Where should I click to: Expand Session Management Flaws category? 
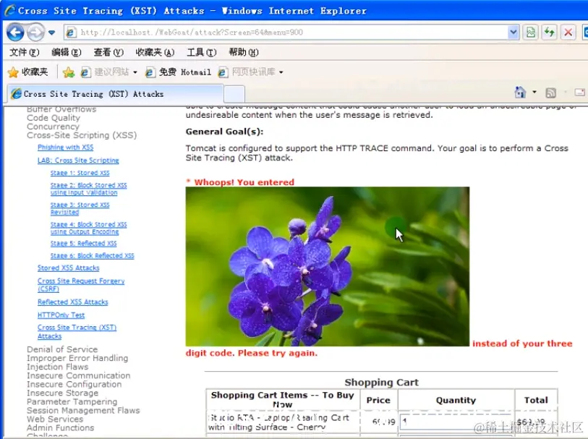coord(83,411)
